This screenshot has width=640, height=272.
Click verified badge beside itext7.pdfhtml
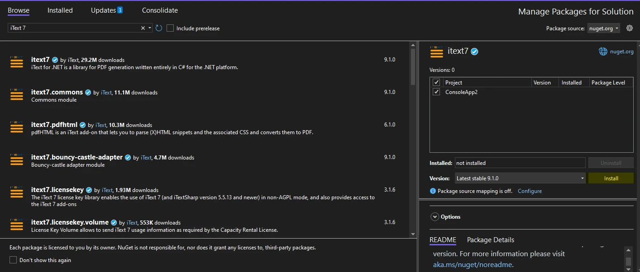[x=83, y=125]
